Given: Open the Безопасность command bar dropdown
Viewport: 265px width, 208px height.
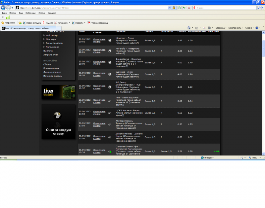Looking at the screenshot, I should (236, 28).
